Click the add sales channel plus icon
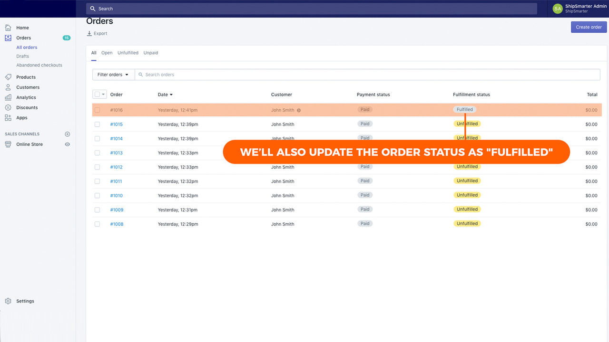The width and height of the screenshot is (609, 342). (x=67, y=134)
